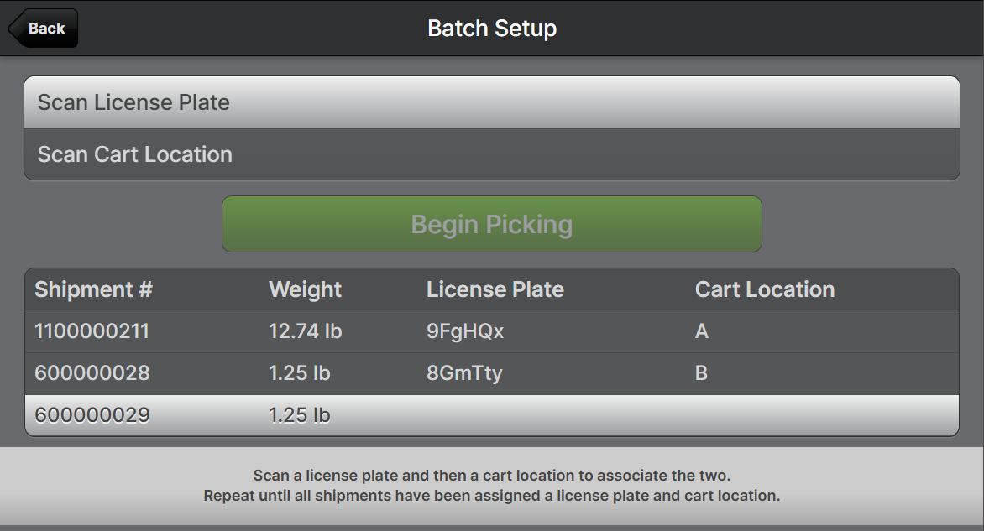984x531 pixels.
Task: Click the Weight column header
Action: tap(305, 289)
